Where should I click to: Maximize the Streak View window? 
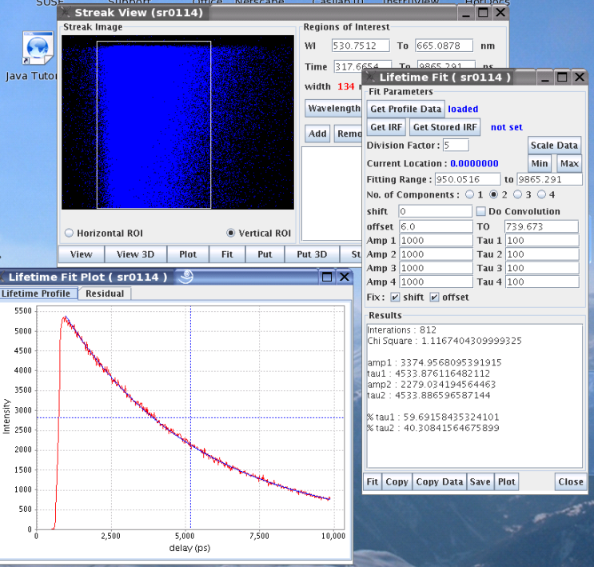coord(484,13)
